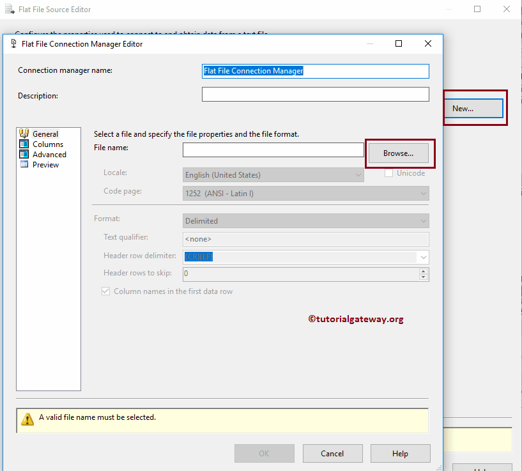Click the Cancel button
This screenshot has width=522, height=471.
pyautogui.click(x=332, y=453)
